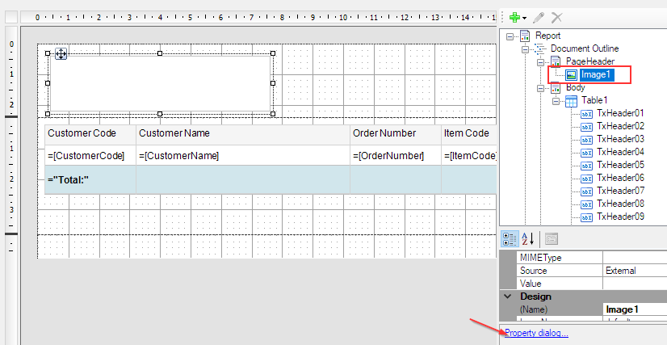Select TxHeader07 in the outline

click(x=620, y=191)
